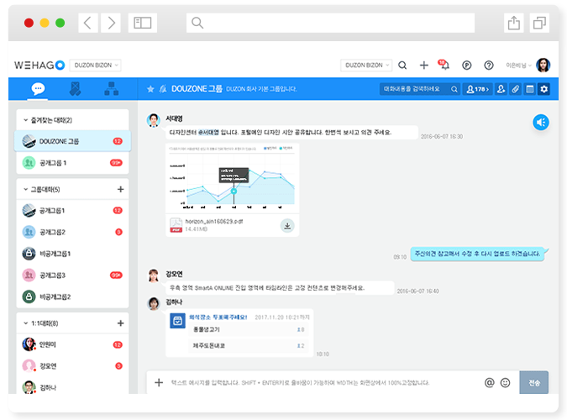Open the user name dropdown
567x420 pixels.
click(x=518, y=66)
